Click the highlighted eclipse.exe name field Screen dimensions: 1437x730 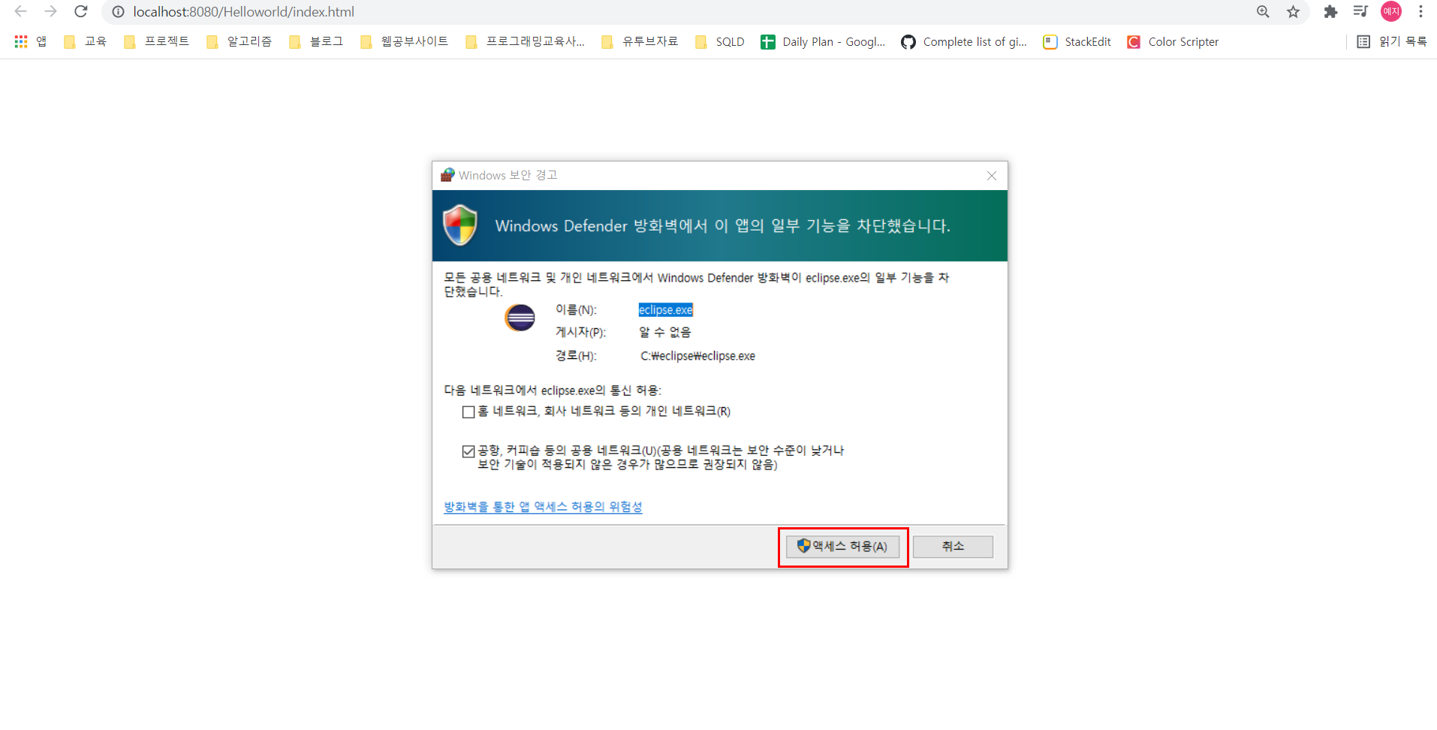[665, 310]
